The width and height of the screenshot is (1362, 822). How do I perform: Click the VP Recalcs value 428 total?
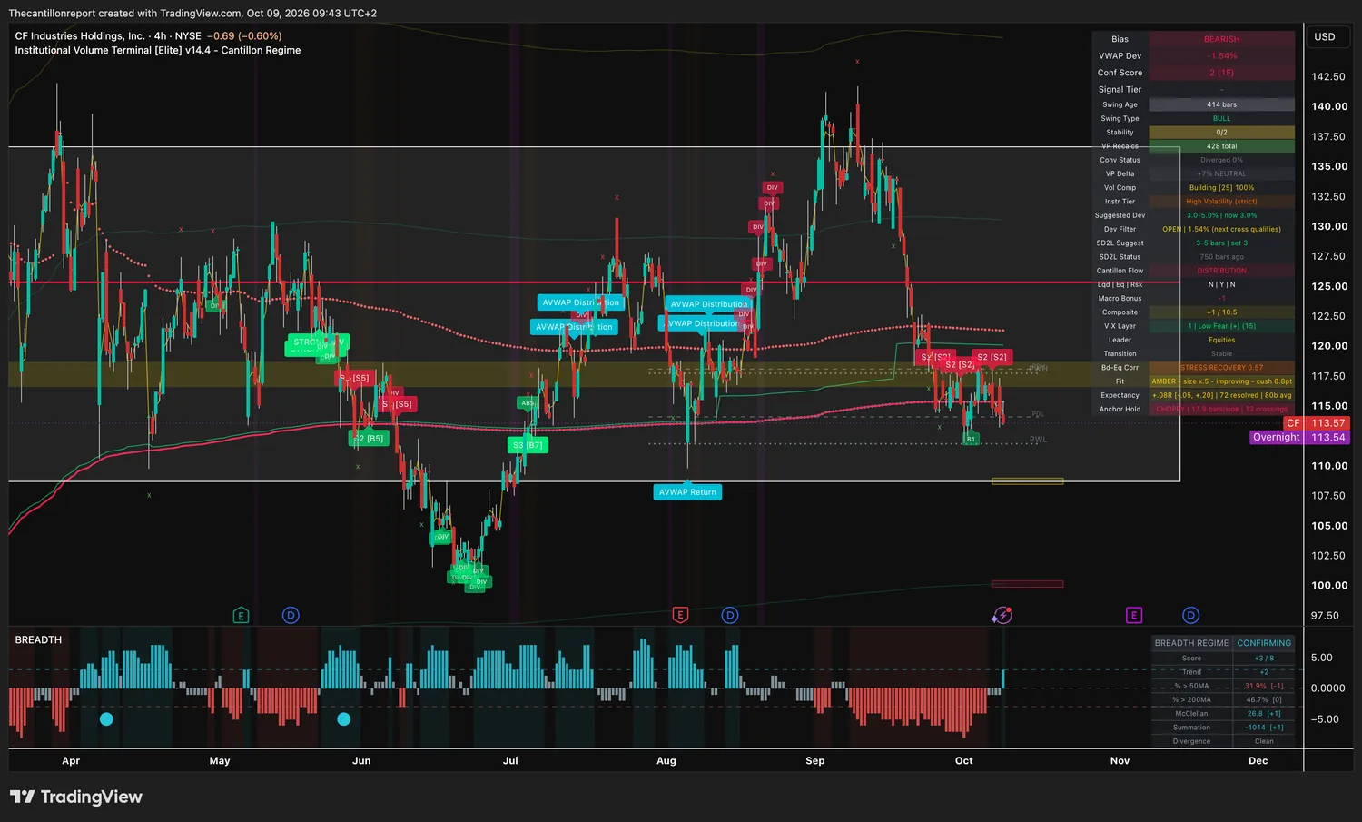(x=1221, y=146)
